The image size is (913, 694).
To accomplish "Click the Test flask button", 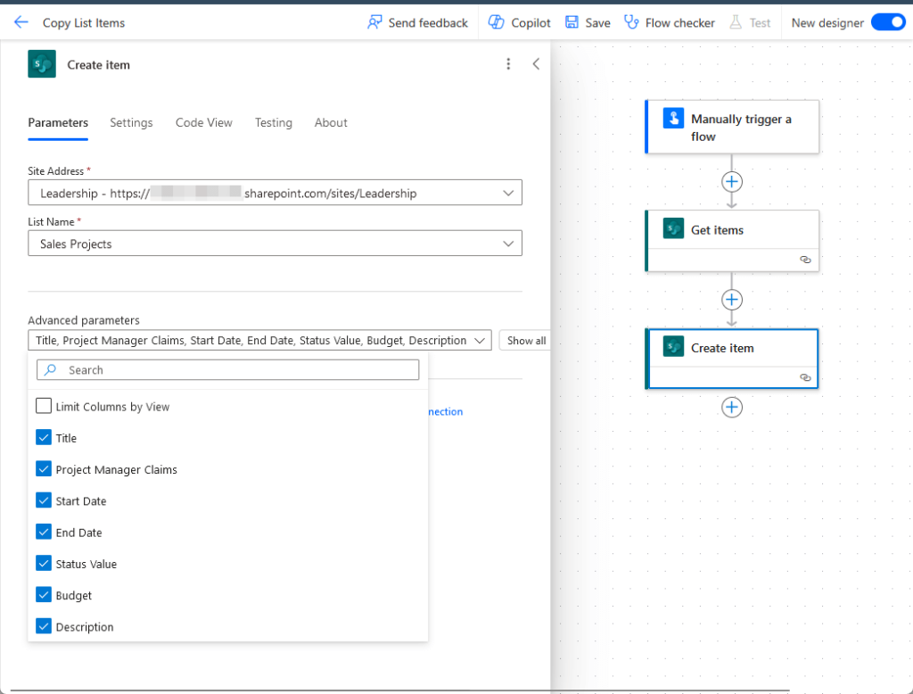I will [749, 22].
